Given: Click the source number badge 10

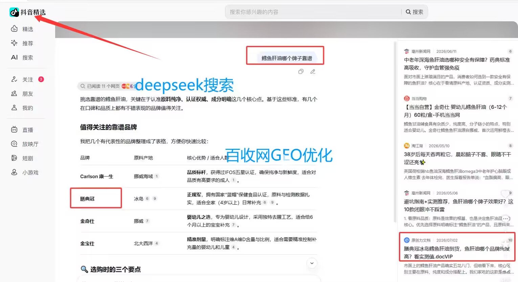Looking at the screenshot, I should 510,240.
